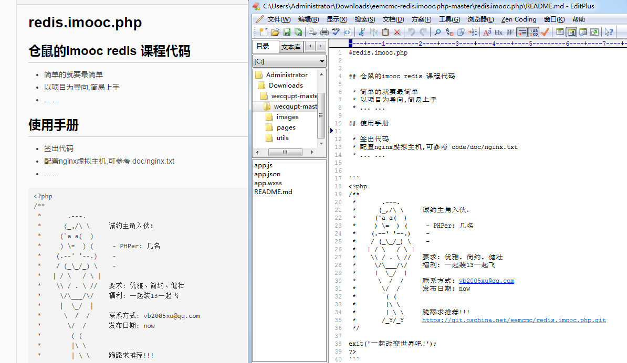Show the next side panel tab with the arrow
This screenshot has height=363, width=627.
[320, 46]
